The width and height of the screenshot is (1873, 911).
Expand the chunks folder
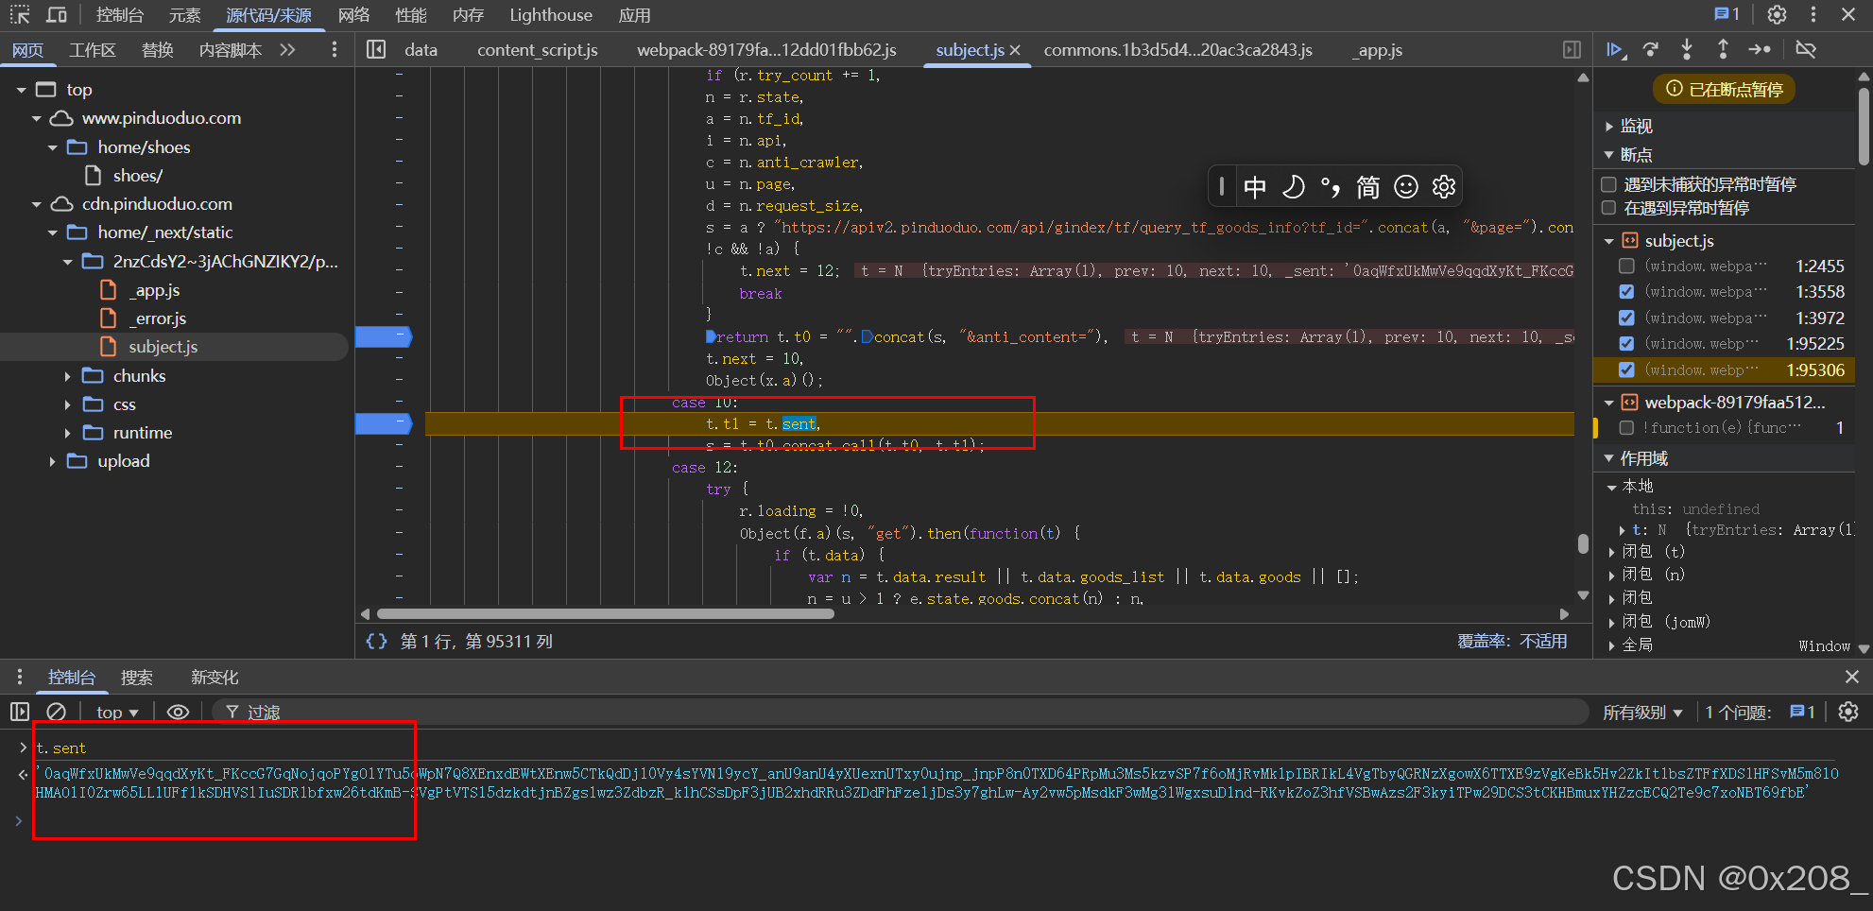pyautogui.click(x=67, y=376)
